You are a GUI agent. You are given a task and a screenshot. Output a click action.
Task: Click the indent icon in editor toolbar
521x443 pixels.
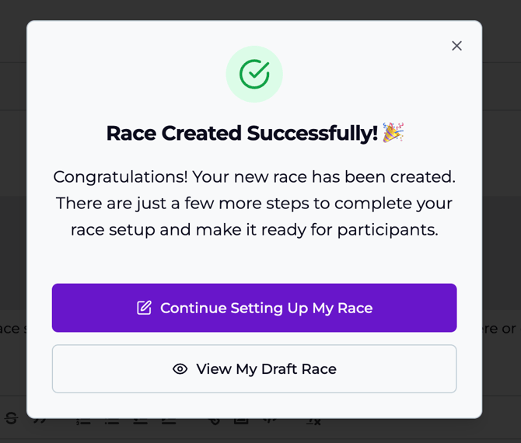tap(169, 420)
